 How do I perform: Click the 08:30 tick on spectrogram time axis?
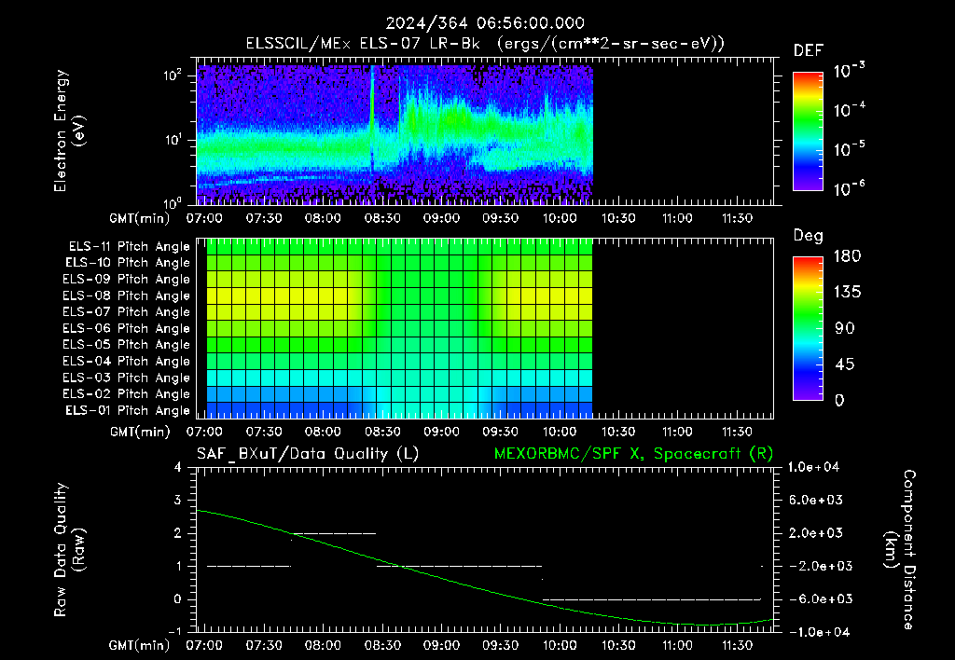click(381, 218)
